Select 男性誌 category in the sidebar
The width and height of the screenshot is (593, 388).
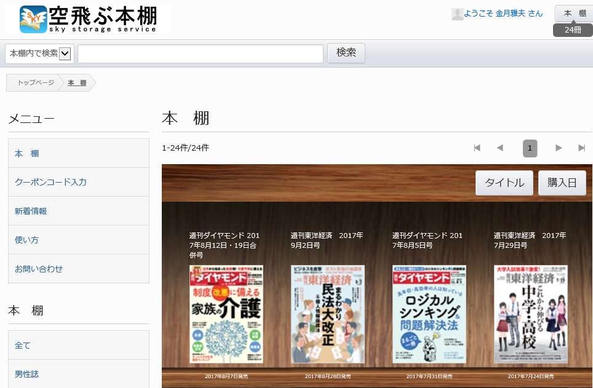point(79,374)
